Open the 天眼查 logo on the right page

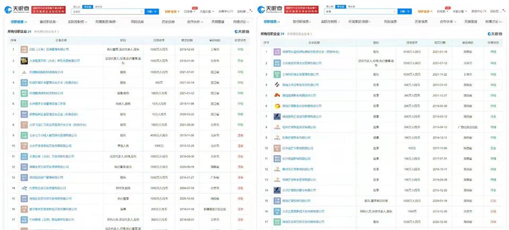click(x=269, y=10)
